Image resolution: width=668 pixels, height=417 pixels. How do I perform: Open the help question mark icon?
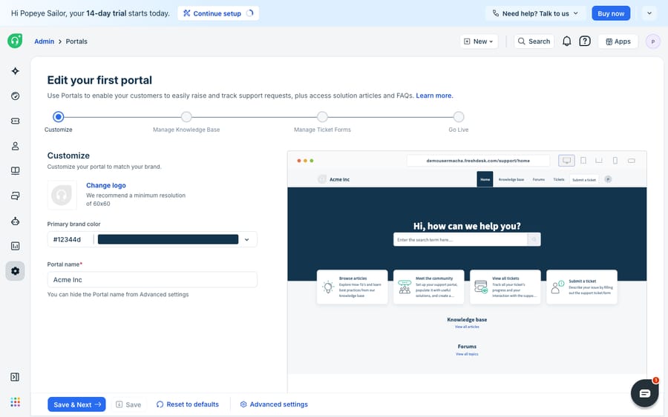[x=585, y=41]
